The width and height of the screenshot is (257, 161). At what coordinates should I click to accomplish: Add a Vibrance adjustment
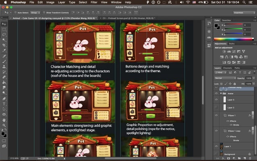click(244, 52)
